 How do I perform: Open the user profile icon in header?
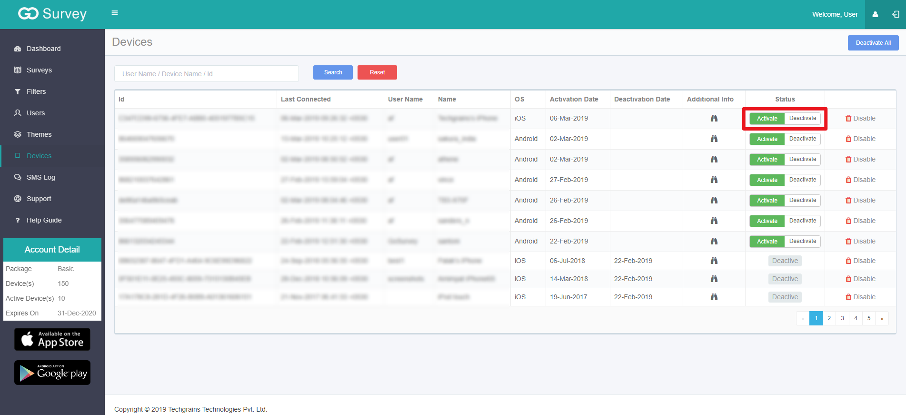(x=875, y=14)
